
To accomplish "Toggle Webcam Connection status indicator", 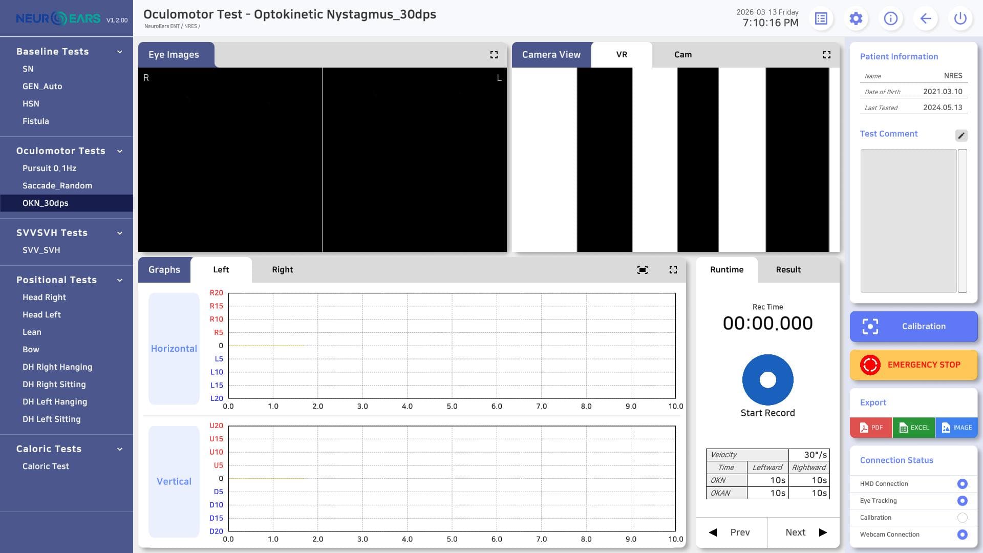I will [x=963, y=535].
